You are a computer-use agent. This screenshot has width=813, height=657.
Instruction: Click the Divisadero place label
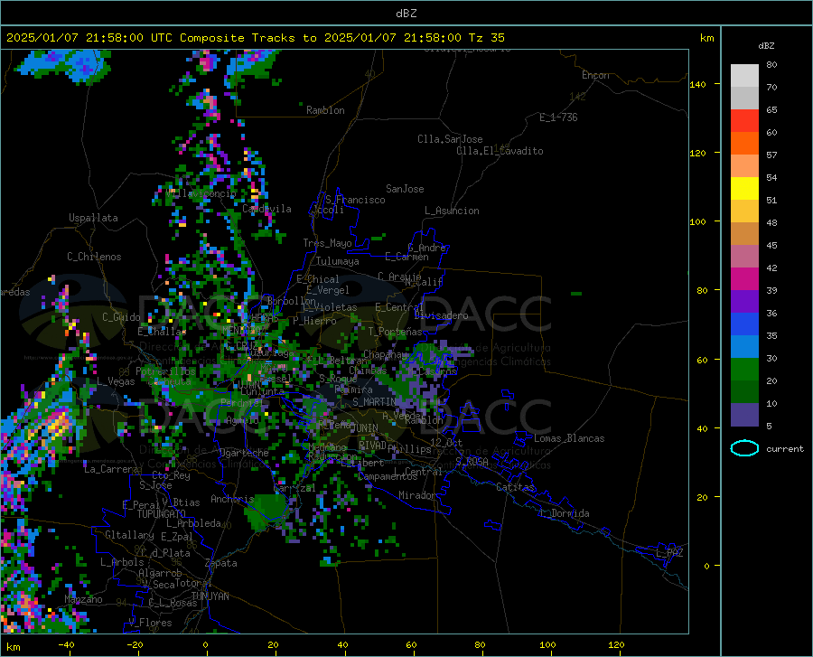coord(441,315)
